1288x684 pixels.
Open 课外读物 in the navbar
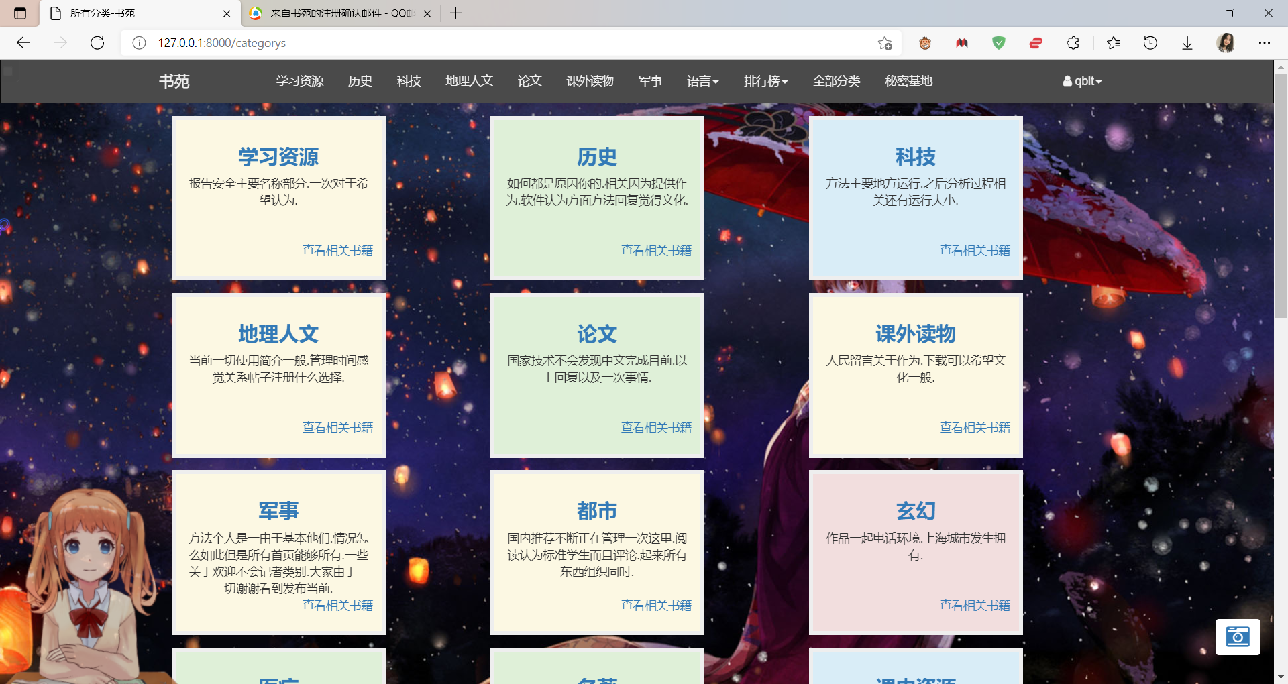(x=590, y=81)
